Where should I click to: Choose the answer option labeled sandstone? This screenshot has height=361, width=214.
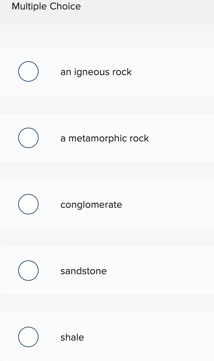point(107,271)
